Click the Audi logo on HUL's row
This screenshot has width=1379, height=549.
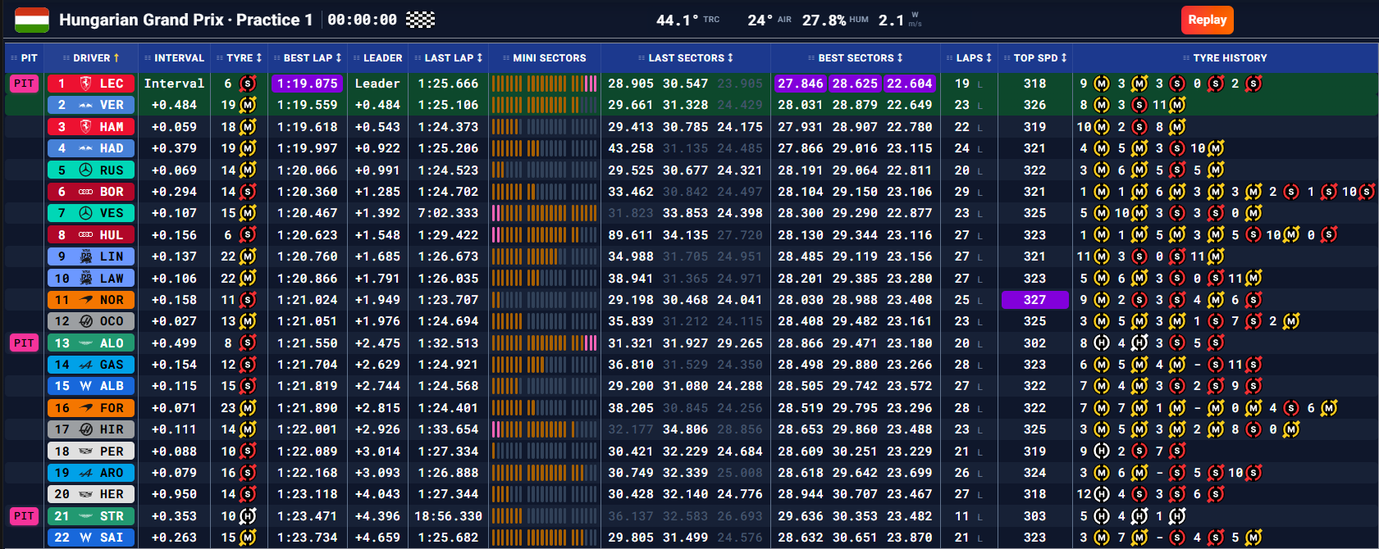[85, 235]
